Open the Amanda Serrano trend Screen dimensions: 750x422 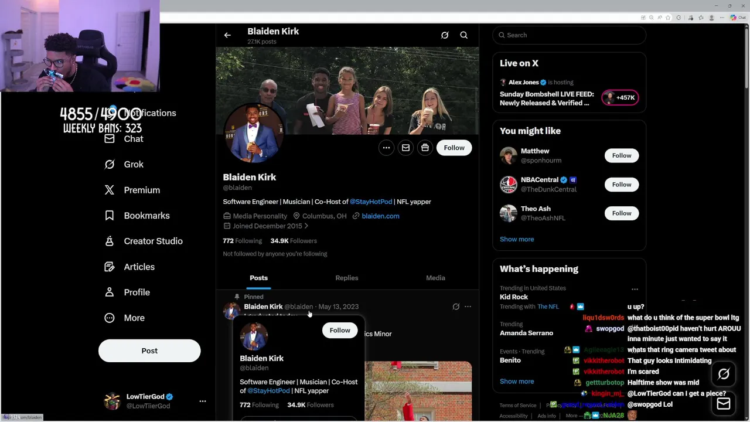tap(526, 333)
